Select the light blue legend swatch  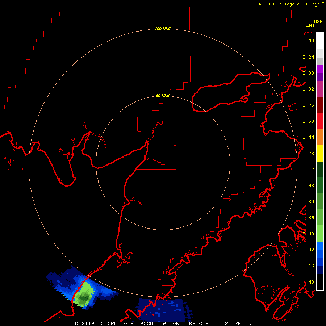320,246
